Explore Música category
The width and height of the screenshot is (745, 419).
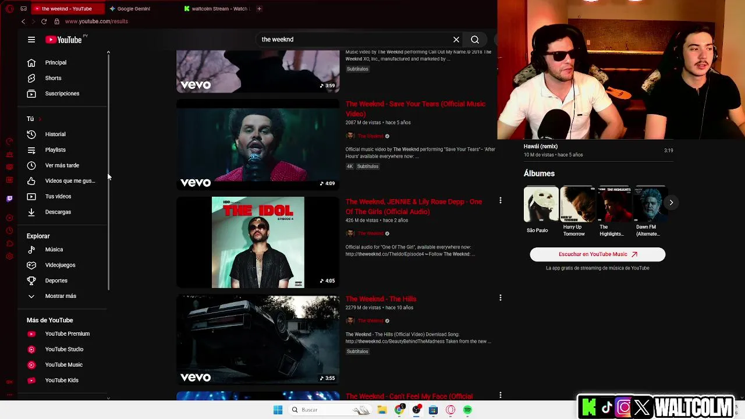point(54,250)
